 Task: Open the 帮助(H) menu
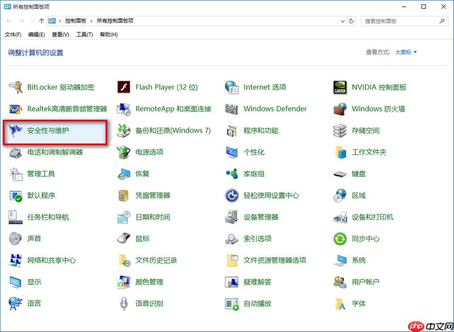coord(109,35)
